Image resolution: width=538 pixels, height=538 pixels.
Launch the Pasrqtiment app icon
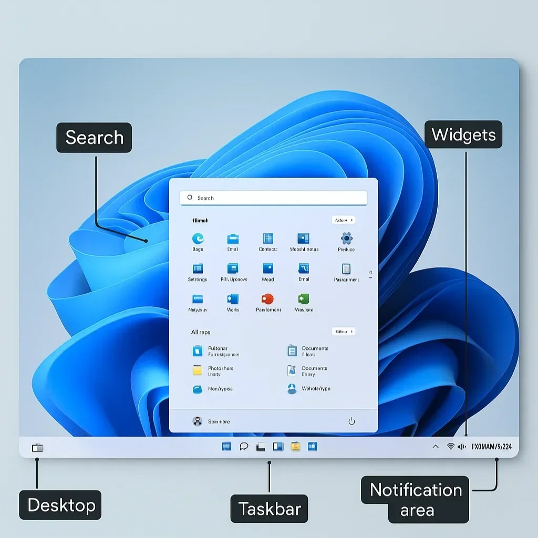coord(346,268)
